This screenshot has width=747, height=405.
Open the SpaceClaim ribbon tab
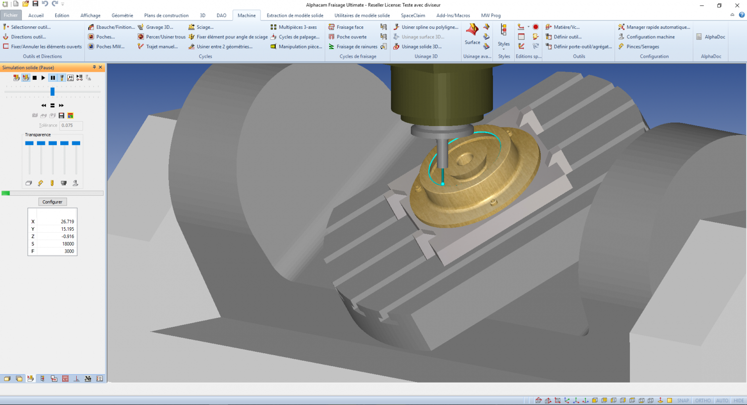tap(413, 15)
